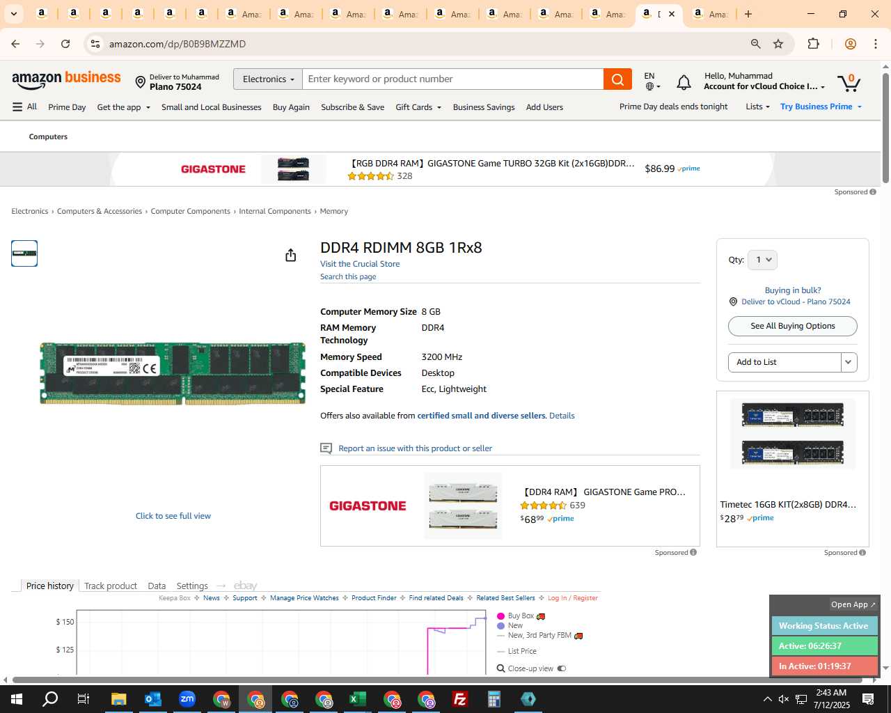Expand the Add to List dropdown arrow
891x713 pixels.
pyautogui.click(x=849, y=362)
